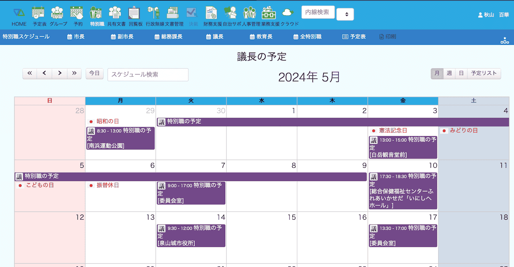Select the 教育長 schedule tab
The width and height of the screenshot is (514, 267).
tap(261, 37)
